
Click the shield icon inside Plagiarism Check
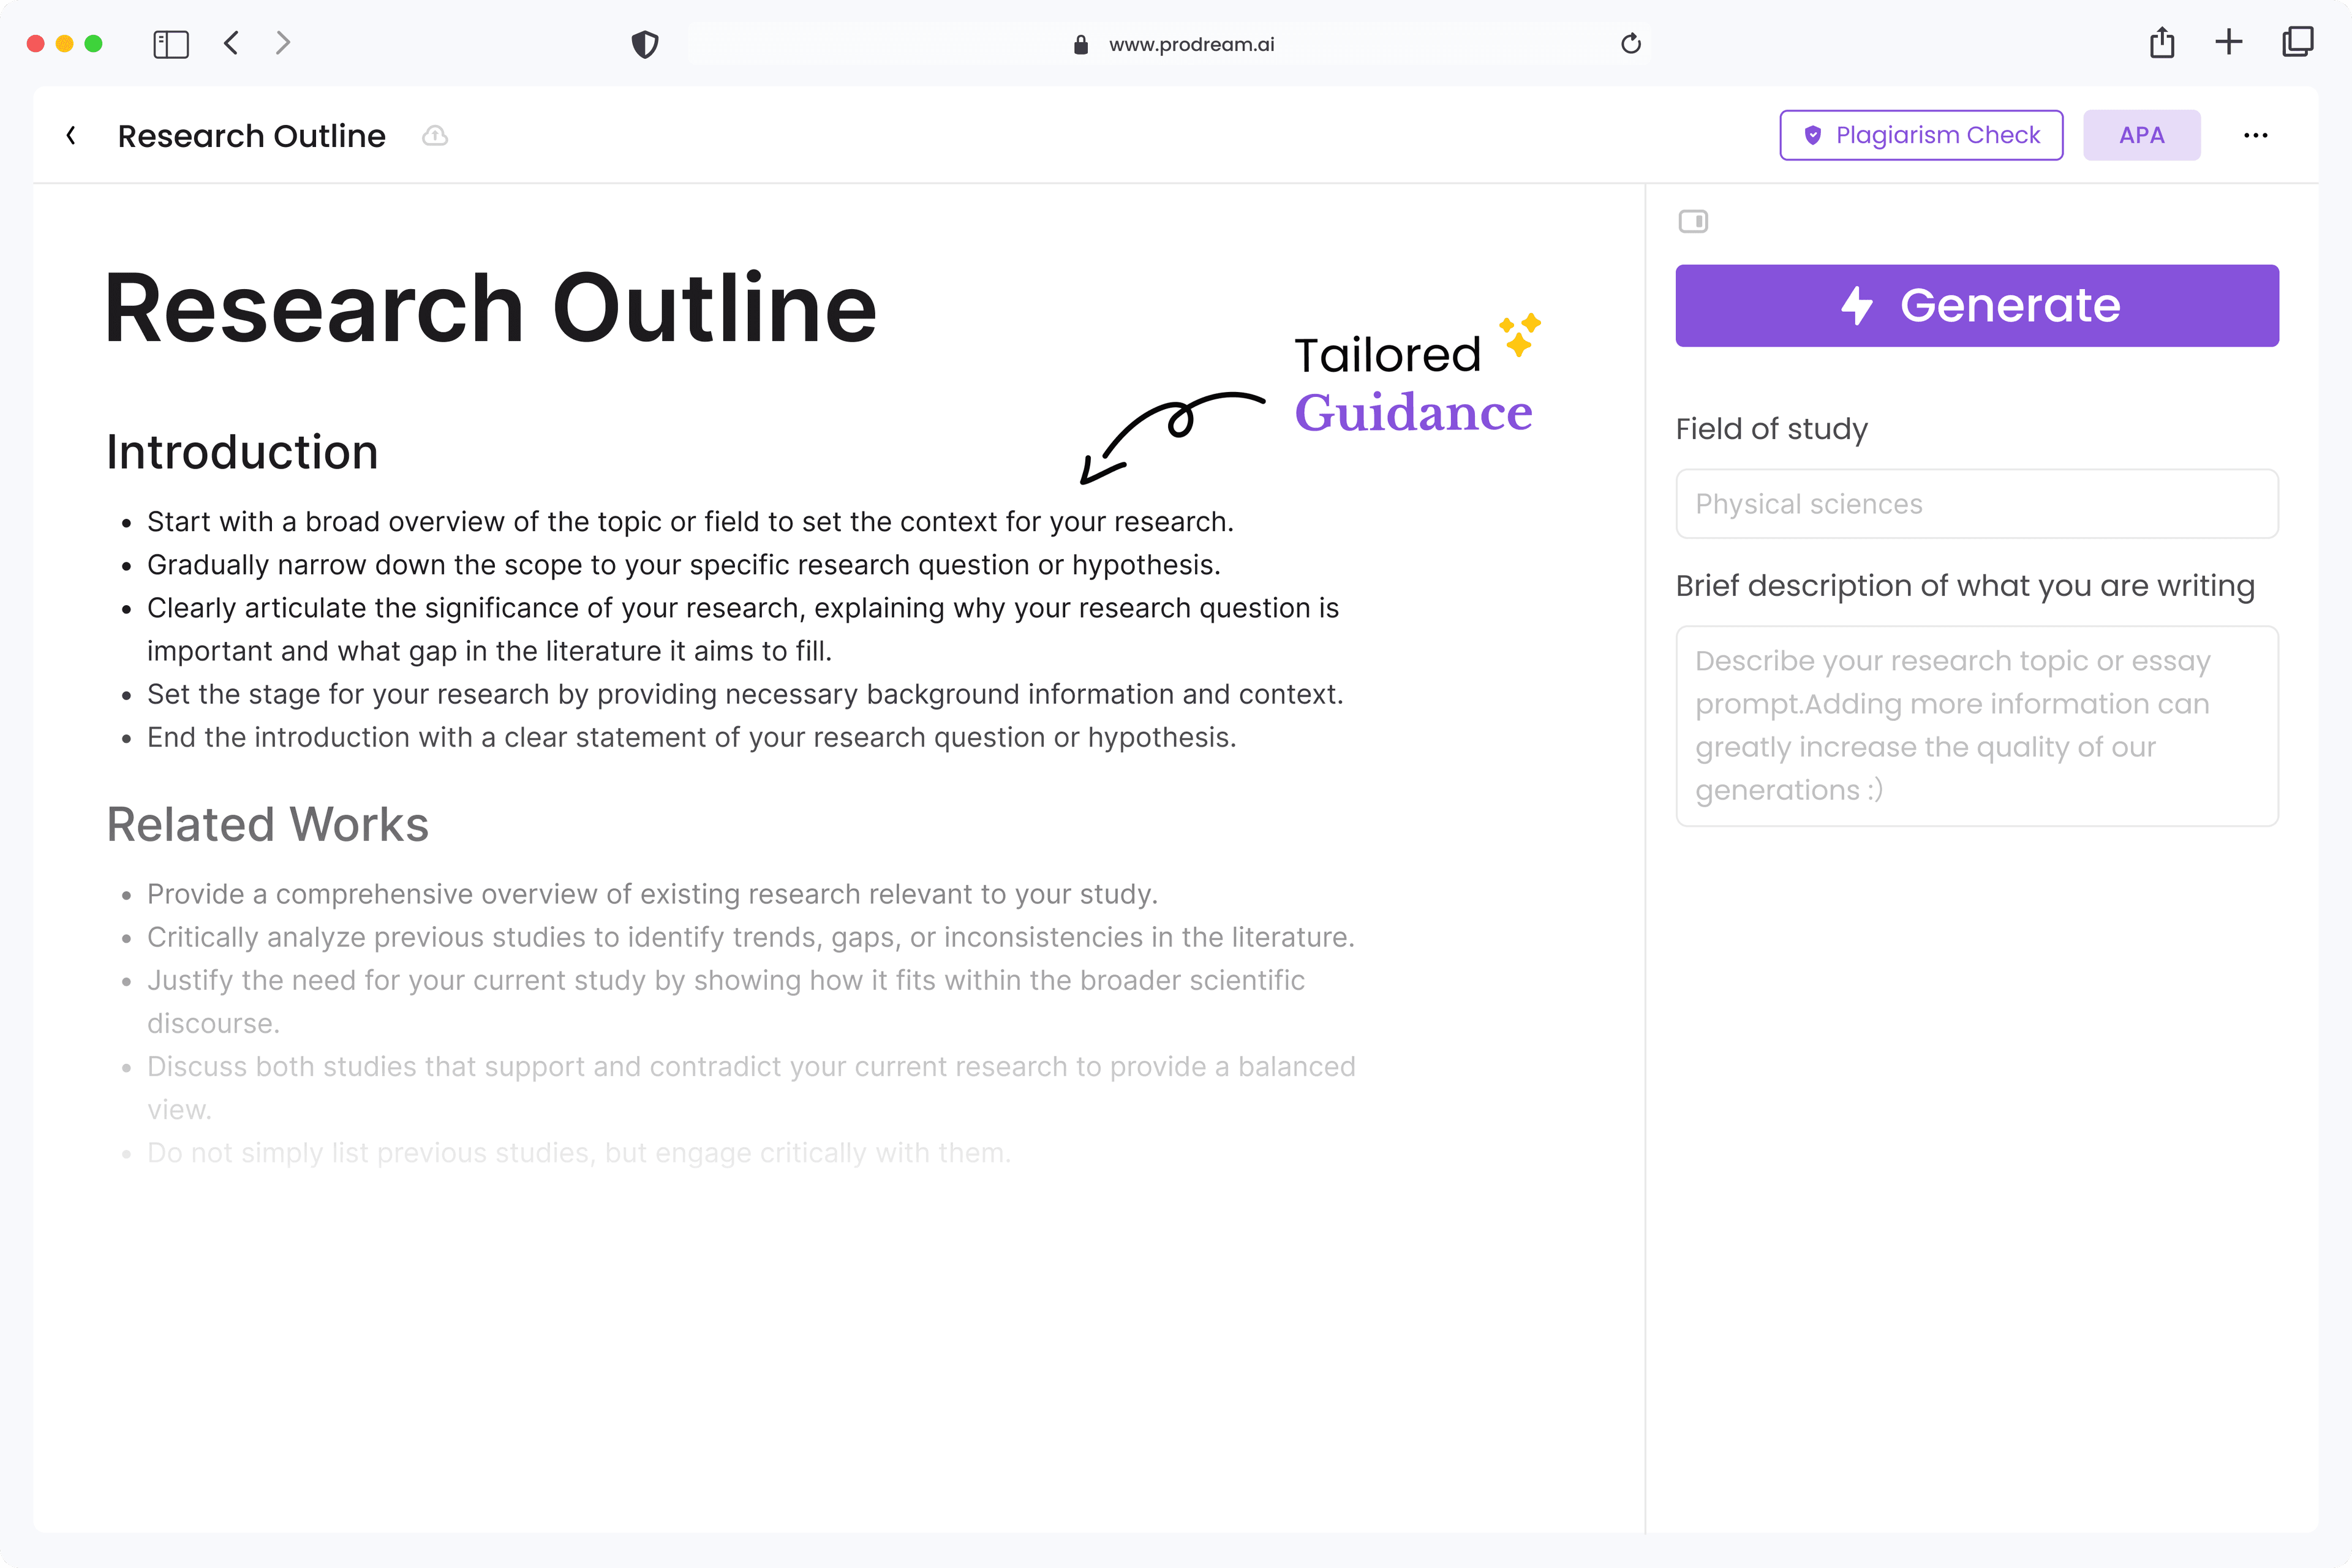point(1812,135)
